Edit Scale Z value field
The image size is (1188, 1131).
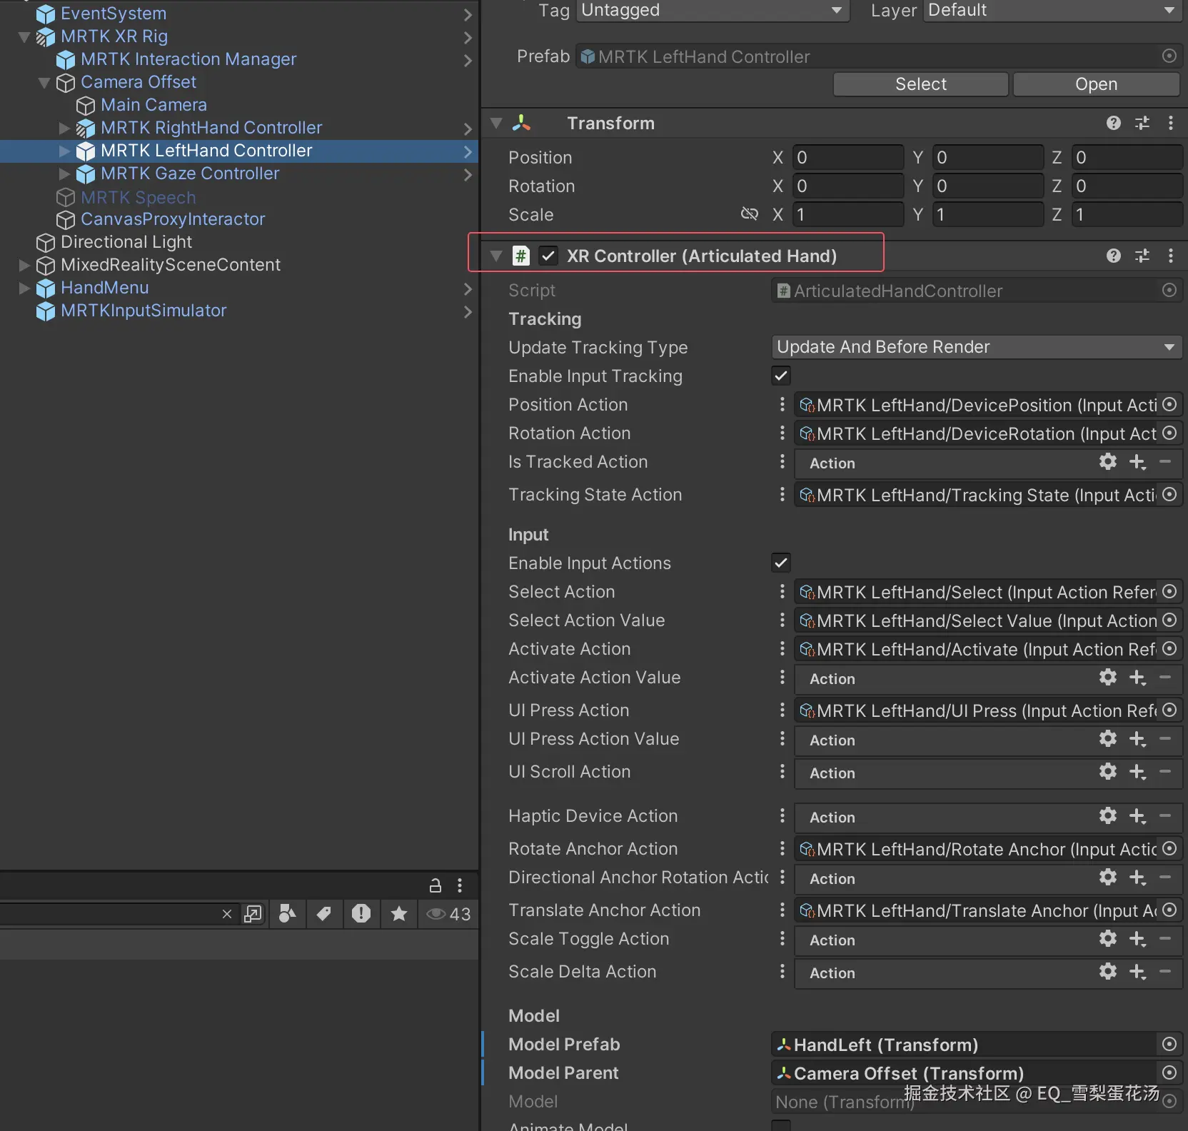pos(1127,214)
